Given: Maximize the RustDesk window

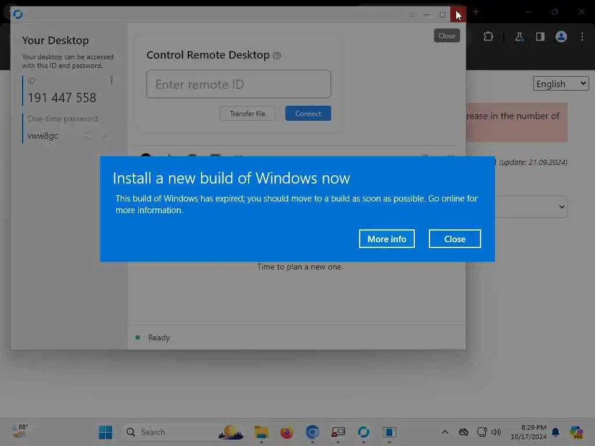Looking at the screenshot, I should pos(442,15).
